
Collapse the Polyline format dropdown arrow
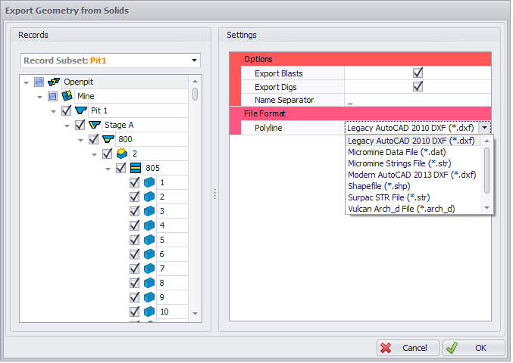click(484, 128)
